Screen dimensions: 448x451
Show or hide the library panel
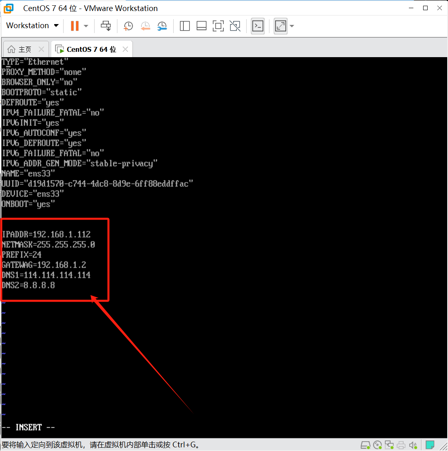(185, 26)
